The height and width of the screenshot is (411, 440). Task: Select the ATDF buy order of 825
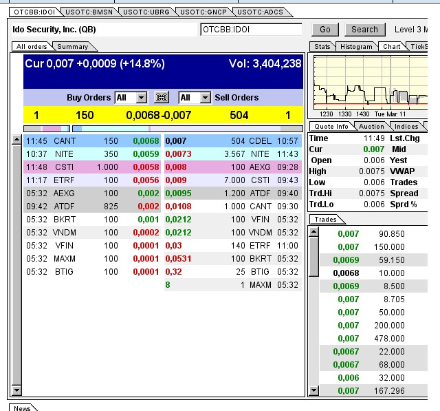(x=92, y=207)
